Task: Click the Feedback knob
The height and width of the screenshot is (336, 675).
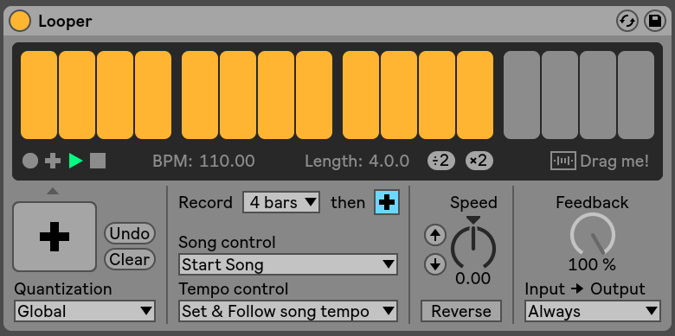Action: tap(592, 234)
